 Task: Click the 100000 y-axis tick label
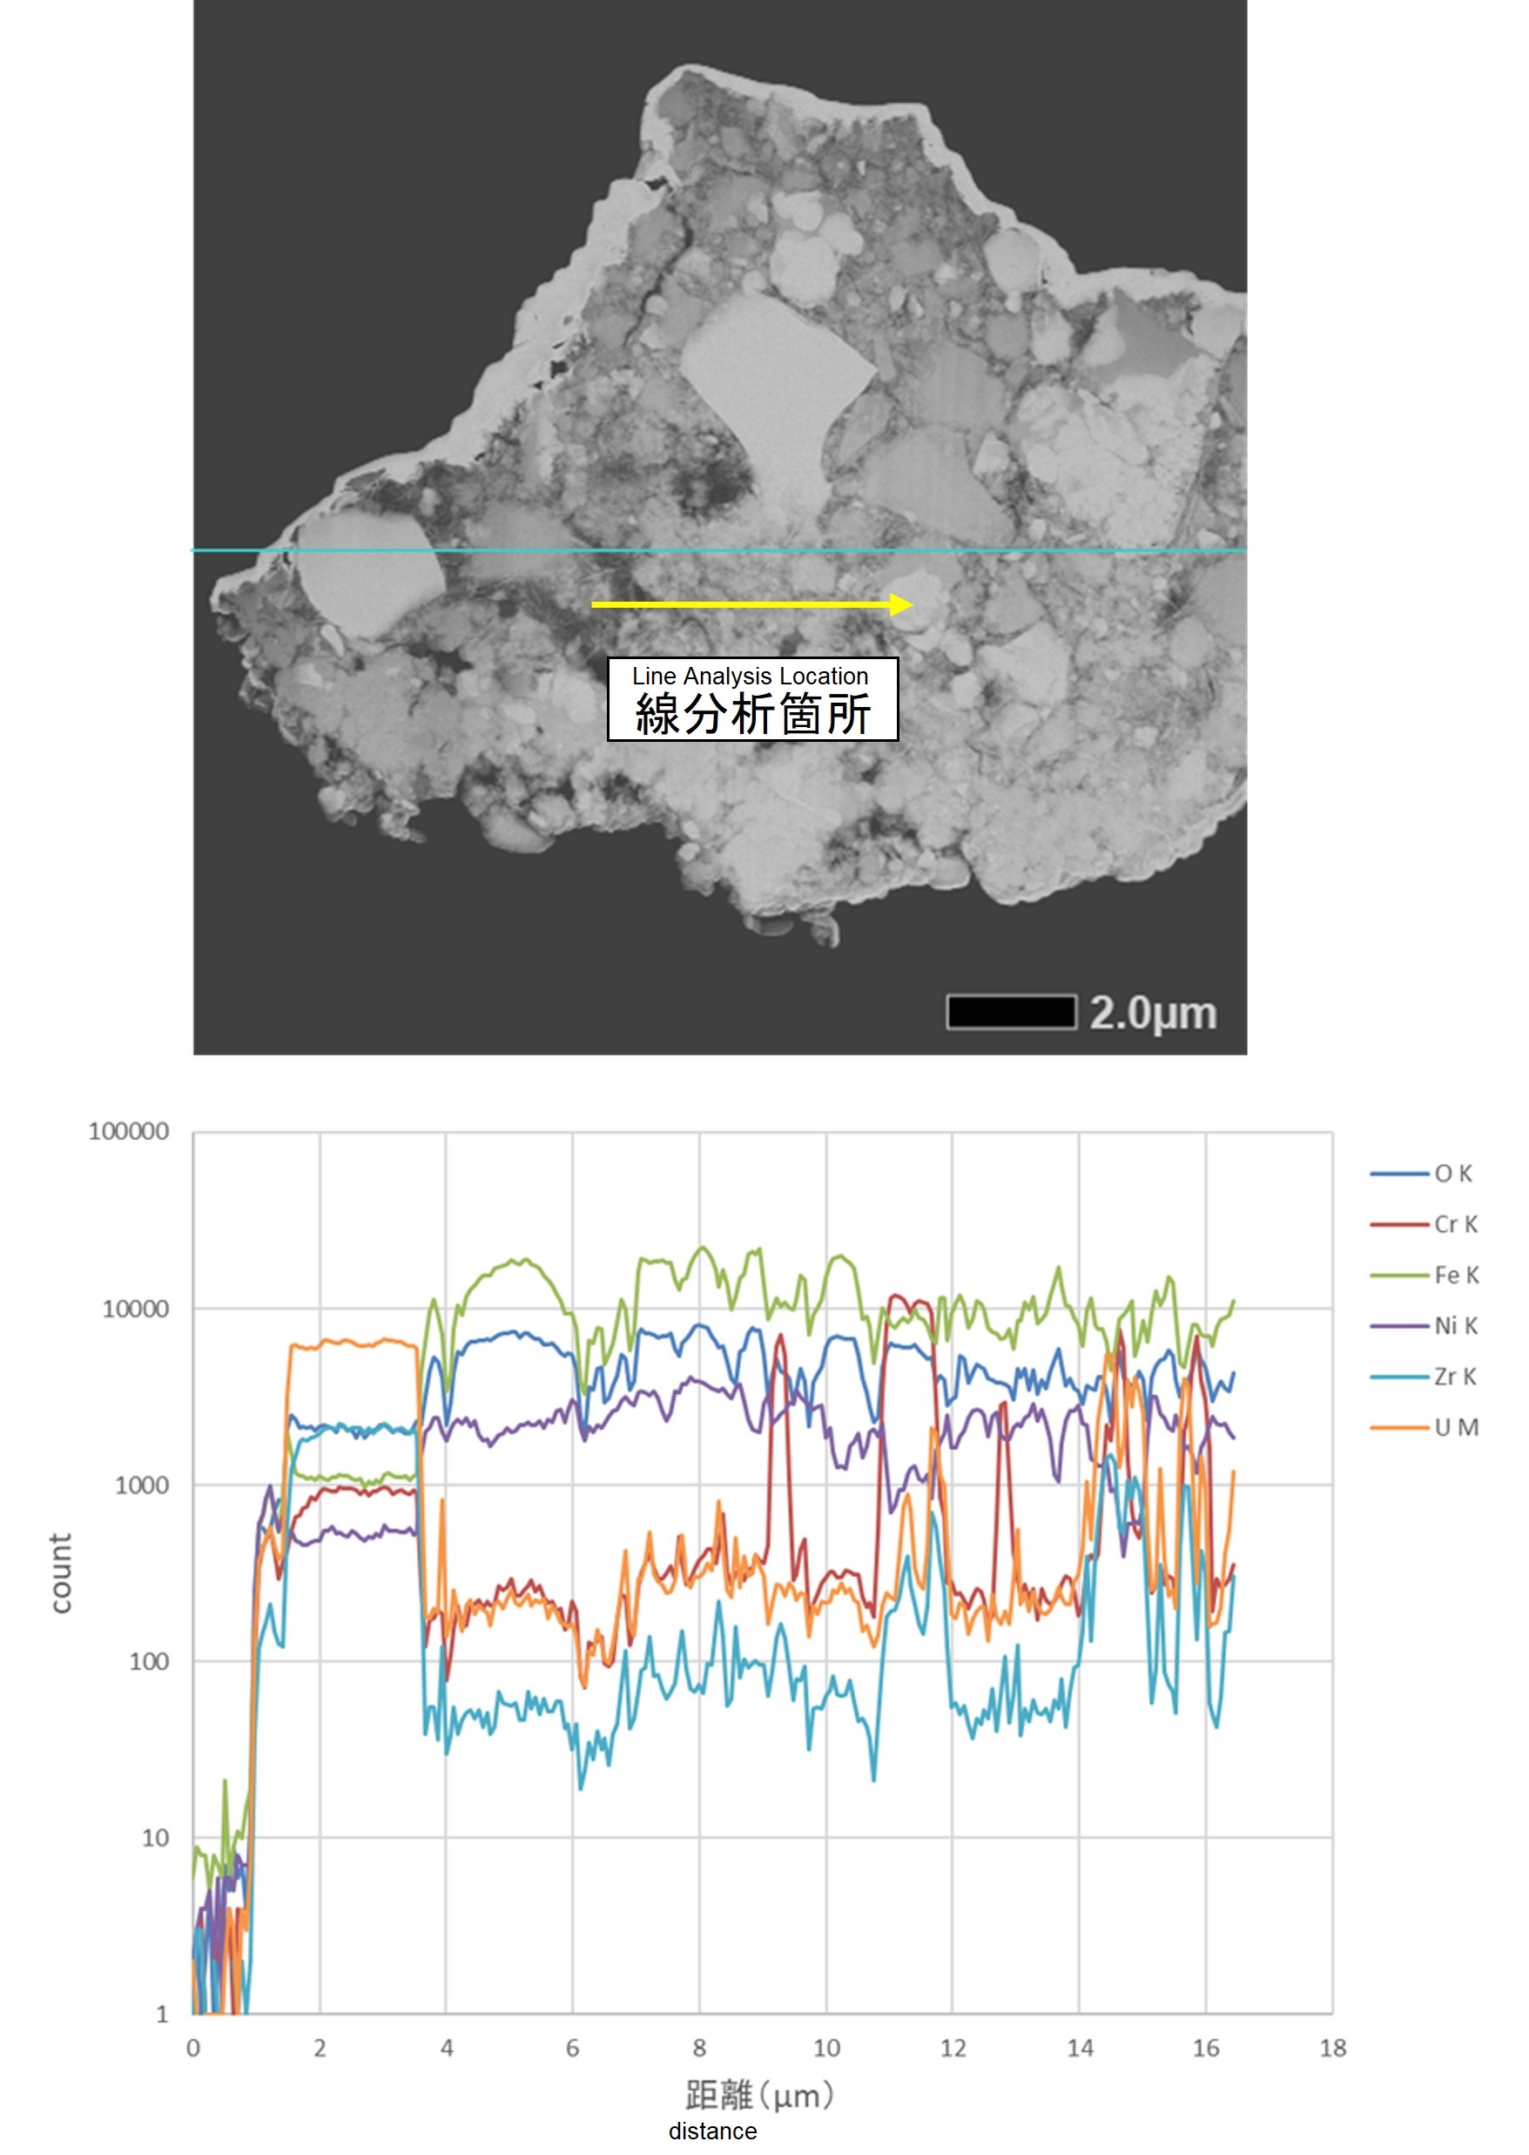pos(129,1131)
